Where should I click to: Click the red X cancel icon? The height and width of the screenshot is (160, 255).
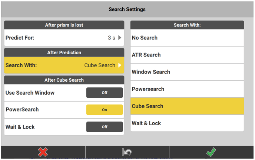[x=43, y=152]
